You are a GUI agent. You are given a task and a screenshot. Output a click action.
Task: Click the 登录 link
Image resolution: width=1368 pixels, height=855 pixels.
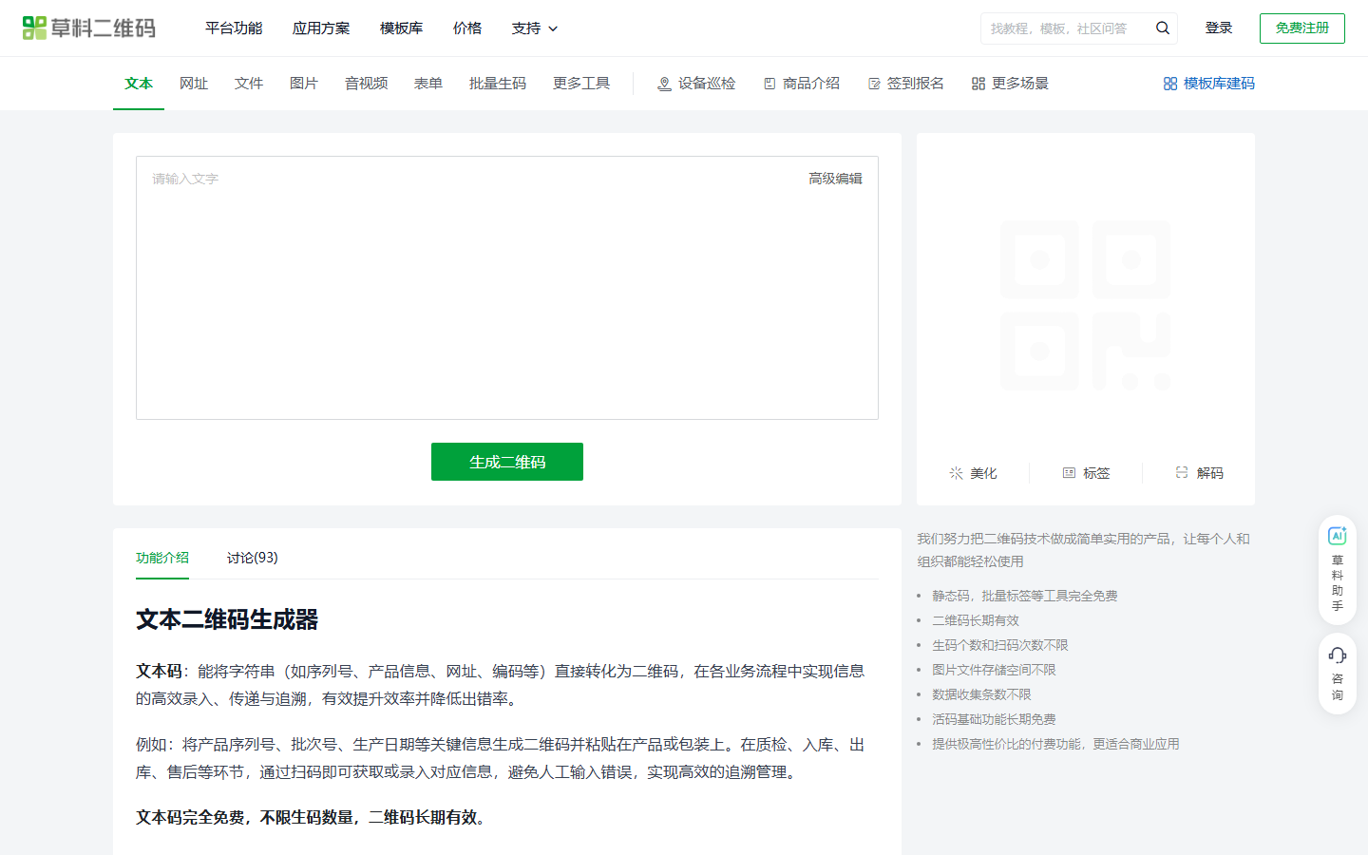point(1219,28)
